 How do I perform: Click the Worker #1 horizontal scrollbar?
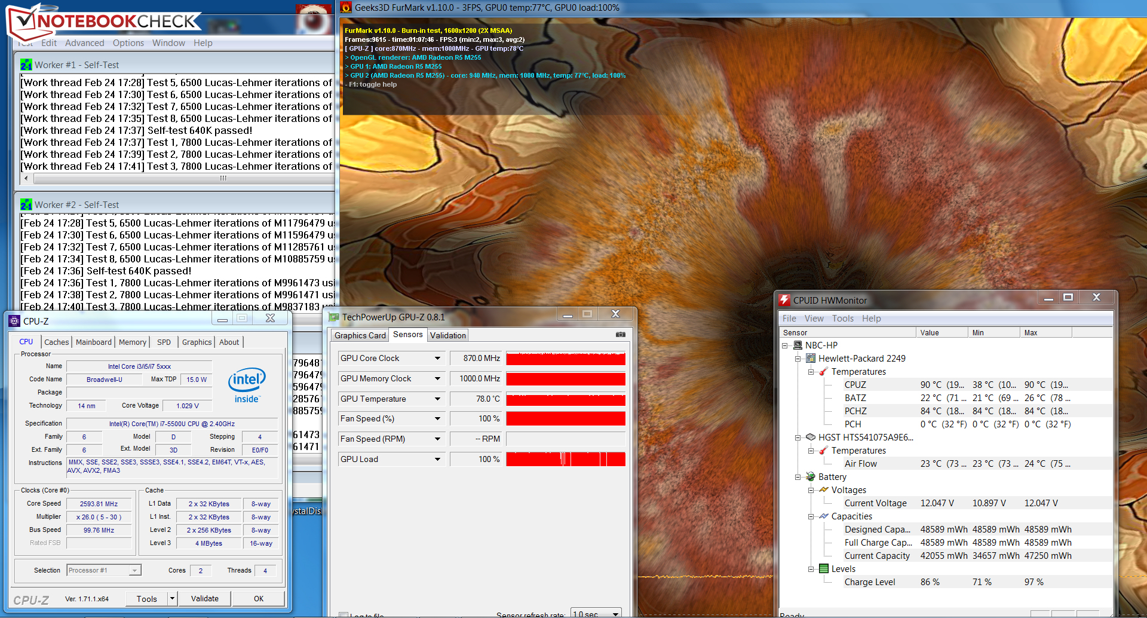[178, 178]
